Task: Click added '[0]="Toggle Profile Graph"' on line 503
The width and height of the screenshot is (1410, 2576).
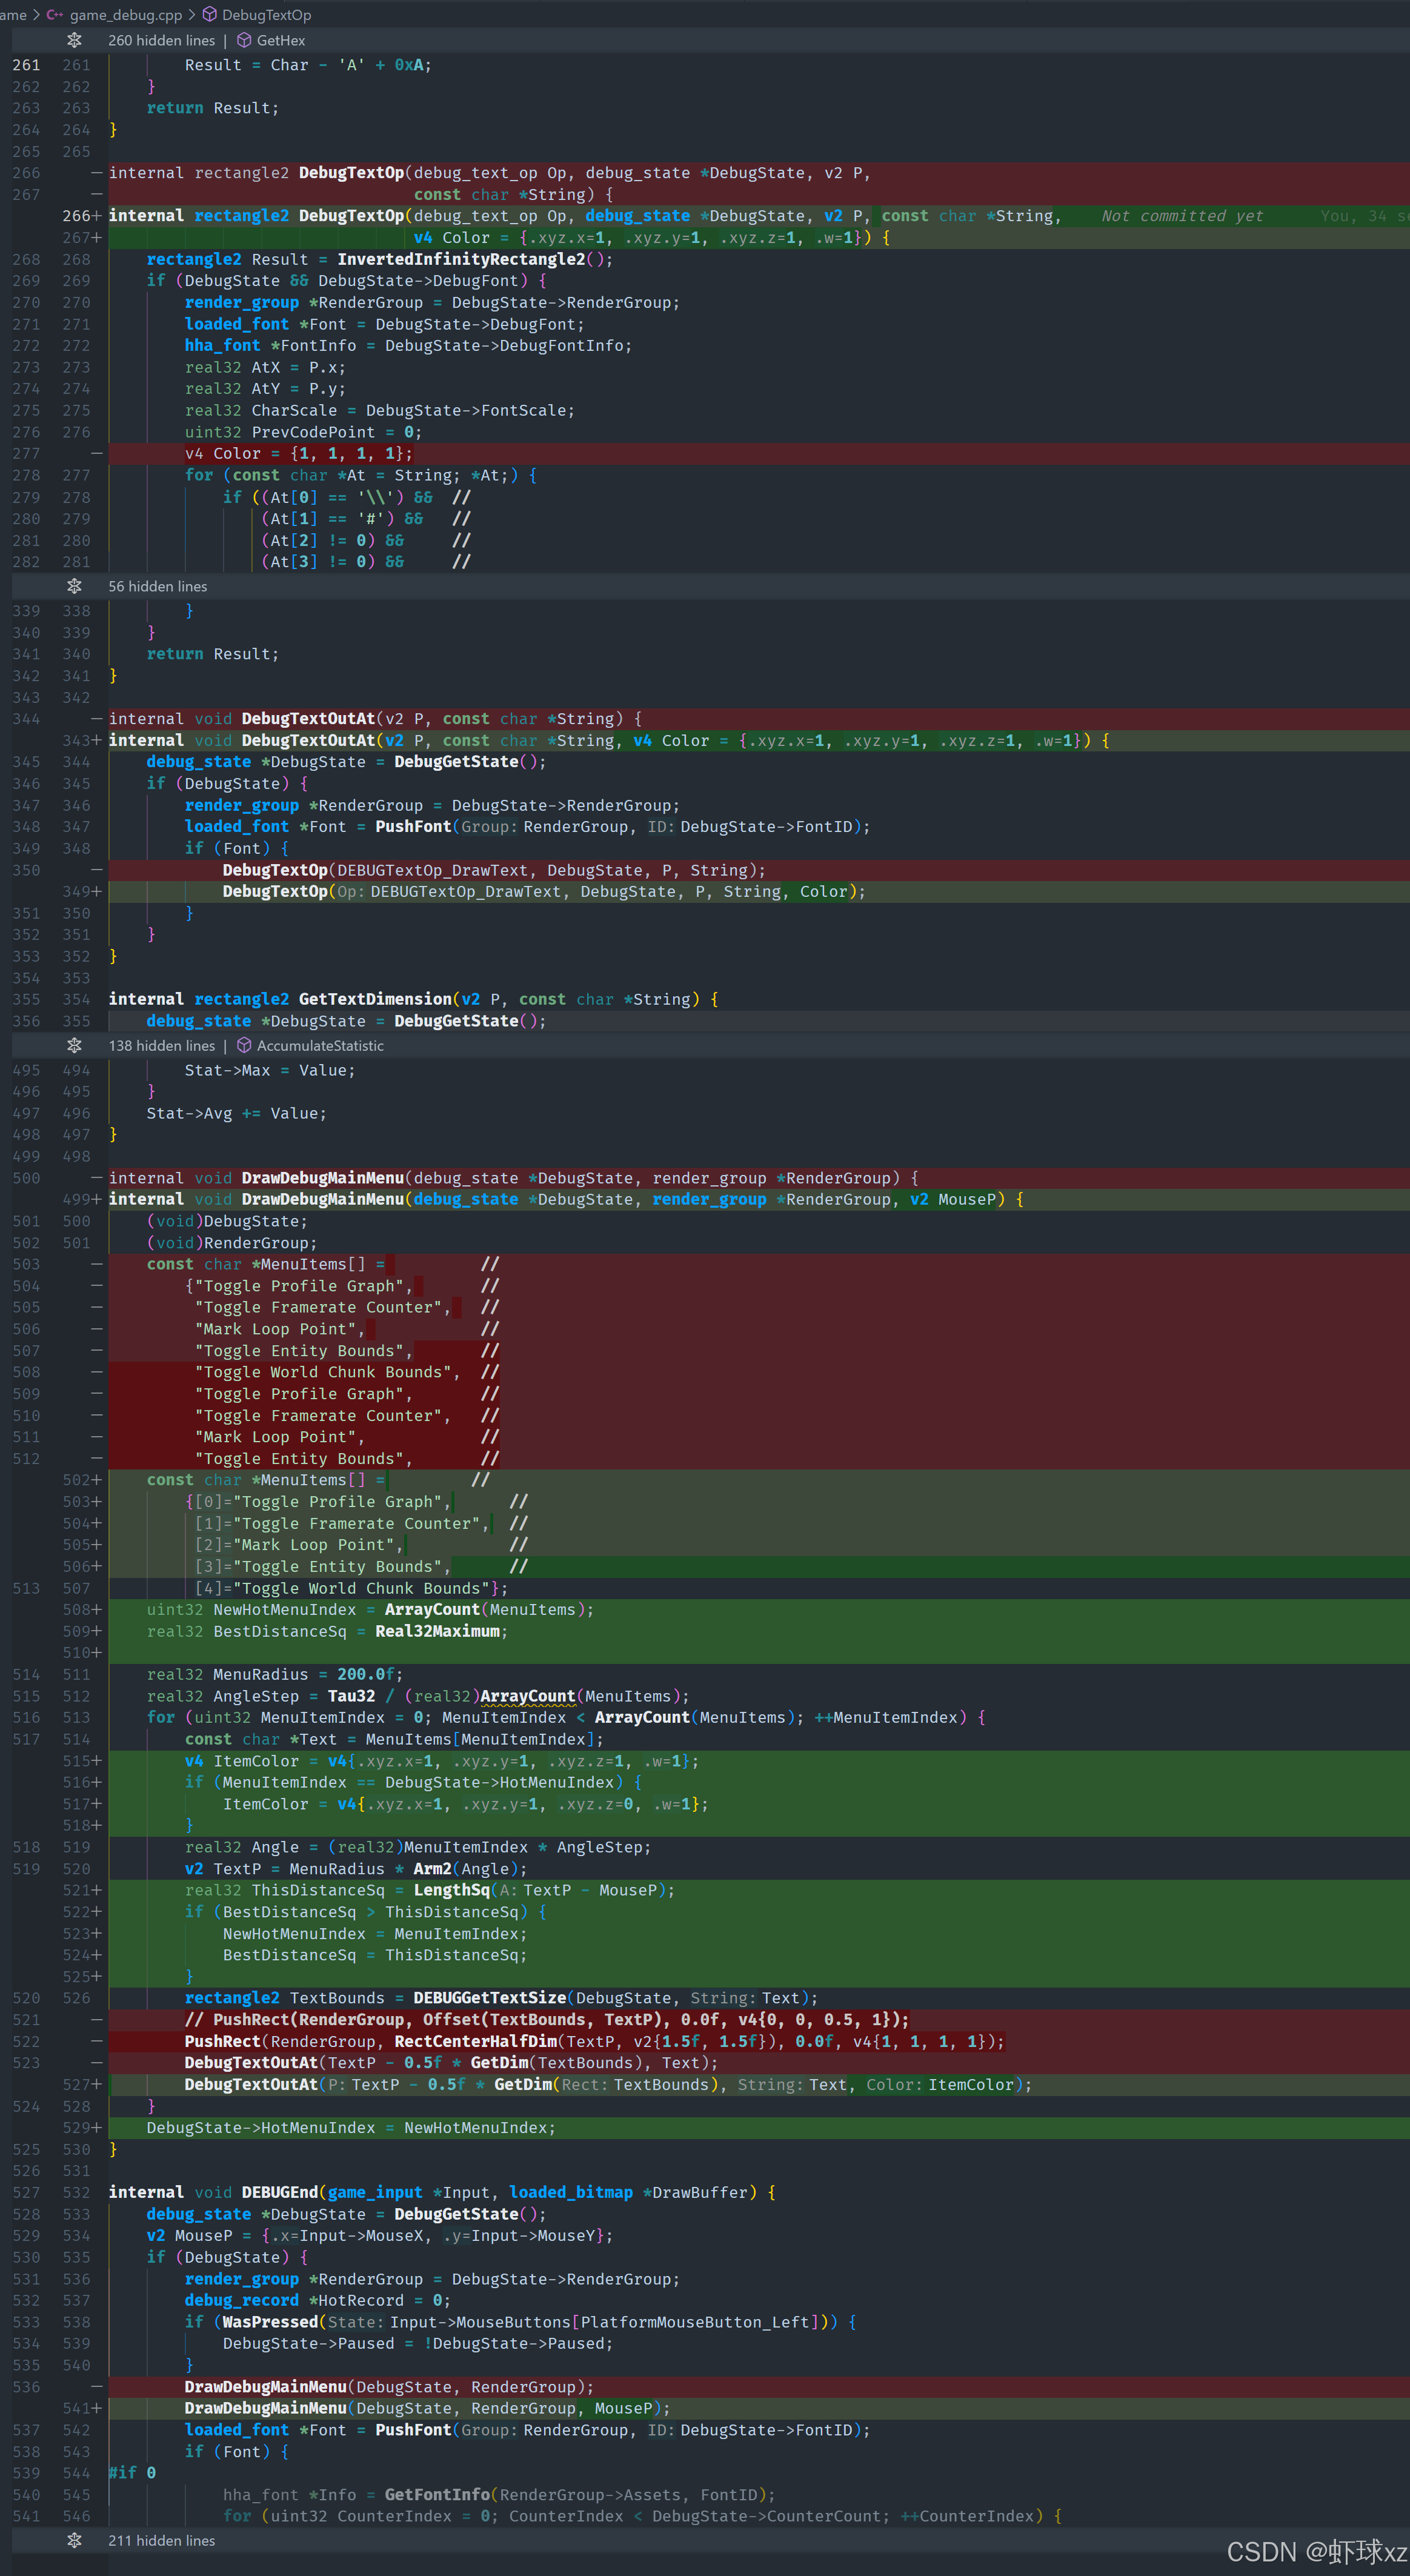Action: [318, 1501]
